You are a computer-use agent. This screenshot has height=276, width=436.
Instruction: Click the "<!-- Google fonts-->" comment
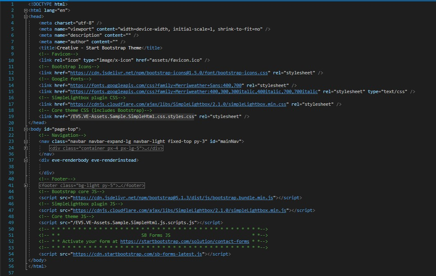point(65,79)
